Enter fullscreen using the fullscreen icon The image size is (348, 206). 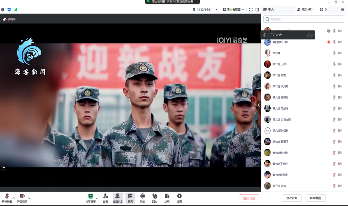[x=251, y=10]
